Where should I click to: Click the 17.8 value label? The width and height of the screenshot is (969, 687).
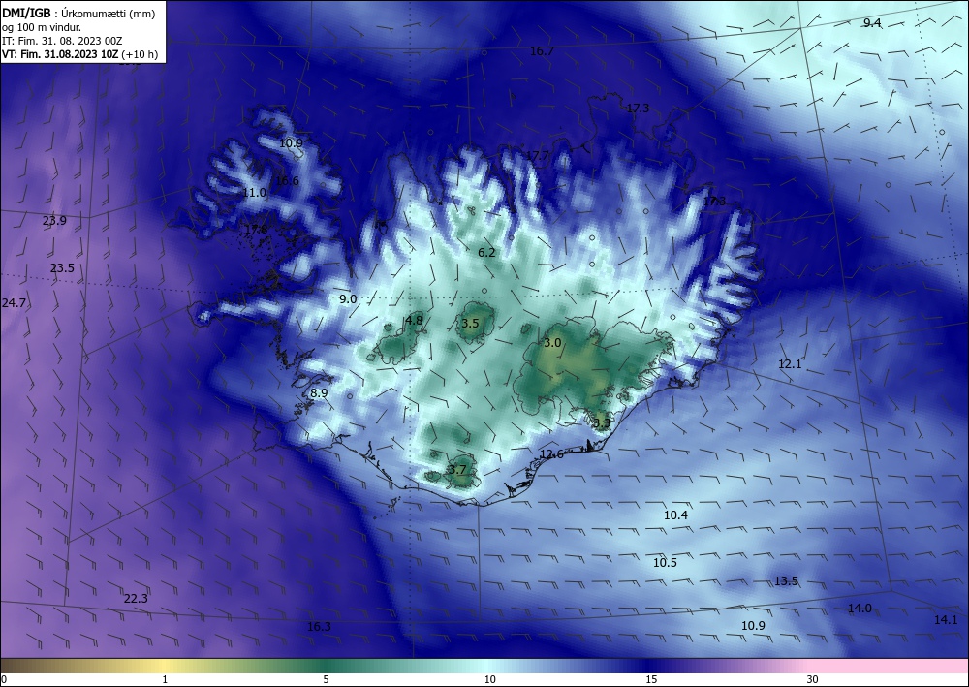[x=256, y=230]
